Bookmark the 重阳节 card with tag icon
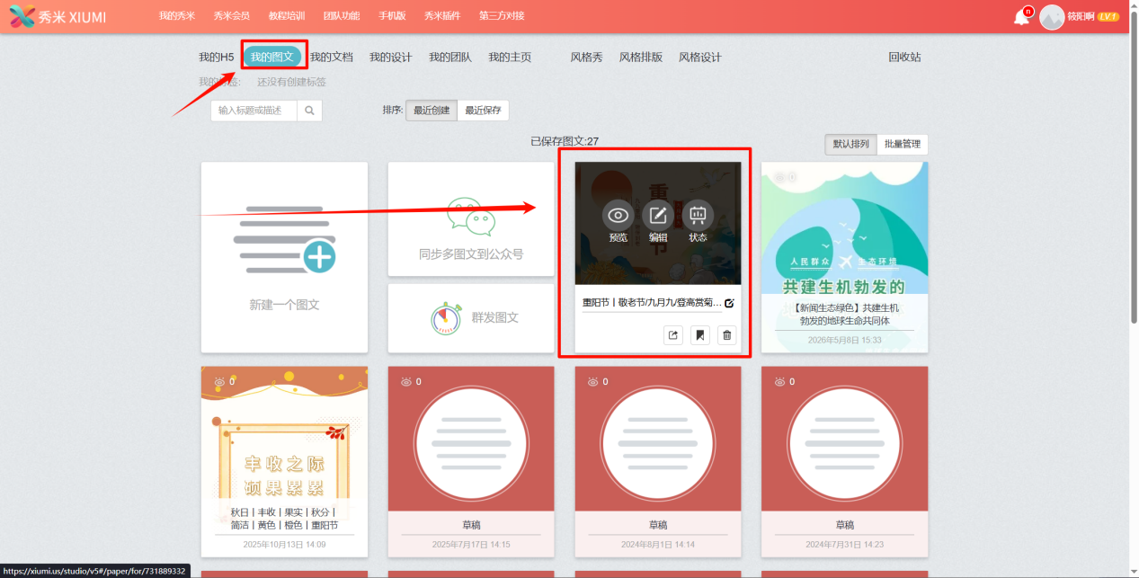This screenshot has height=578, width=1139. pos(700,335)
